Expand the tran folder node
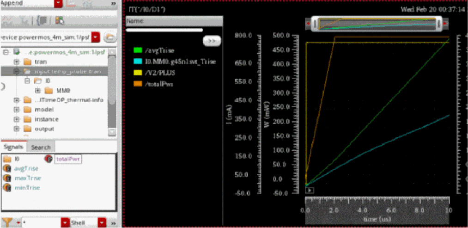The width and height of the screenshot is (468, 228). 17,62
